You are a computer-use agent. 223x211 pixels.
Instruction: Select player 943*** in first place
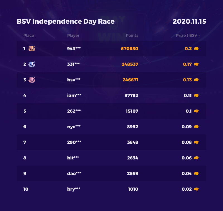74,49
